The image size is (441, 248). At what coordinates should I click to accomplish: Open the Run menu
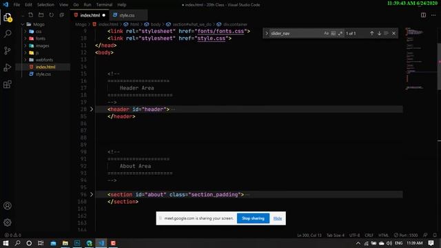tap(88, 5)
